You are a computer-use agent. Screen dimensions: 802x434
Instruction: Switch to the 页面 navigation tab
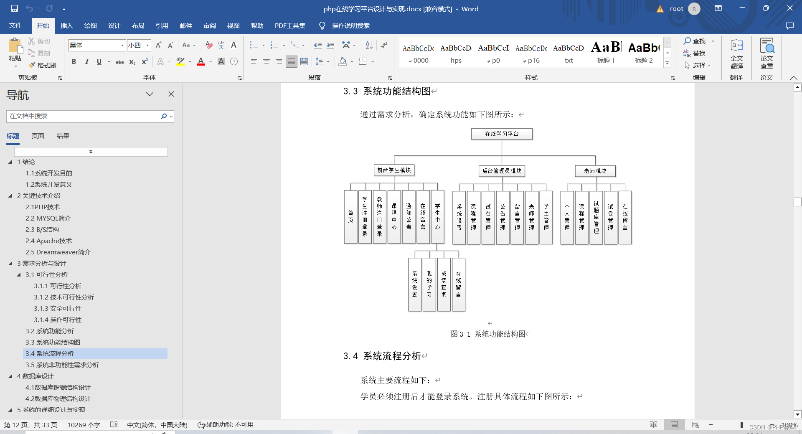click(x=38, y=136)
